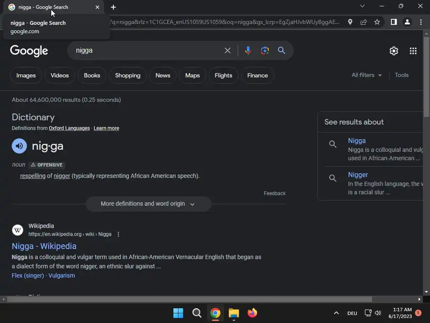The image size is (430, 323).
Task: Send Feedback on the dictionary box
Action: (x=275, y=193)
